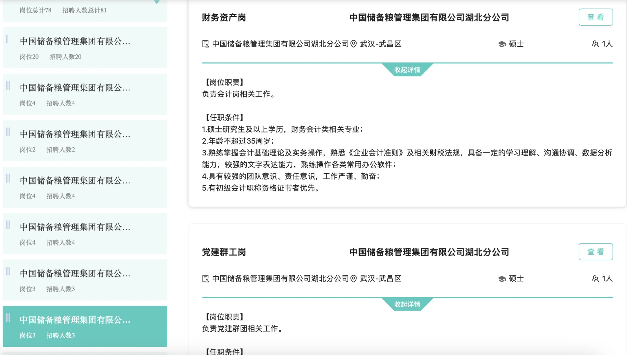Open 财务资产岗 posting with the 查看 button
The height and width of the screenshot is (355, 627).
(x=596, y=17)
